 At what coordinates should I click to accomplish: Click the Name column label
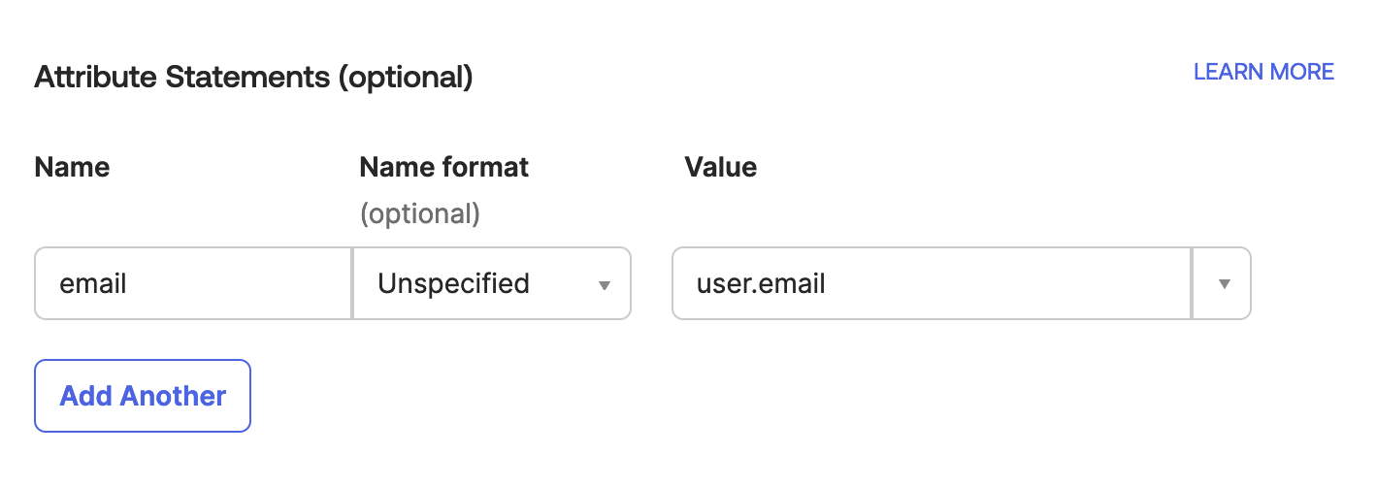(x=72, y=167)
